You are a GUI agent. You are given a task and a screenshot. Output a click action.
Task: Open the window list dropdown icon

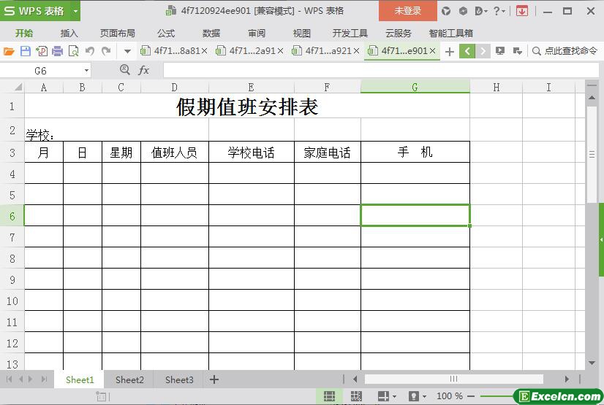point(517,51)
